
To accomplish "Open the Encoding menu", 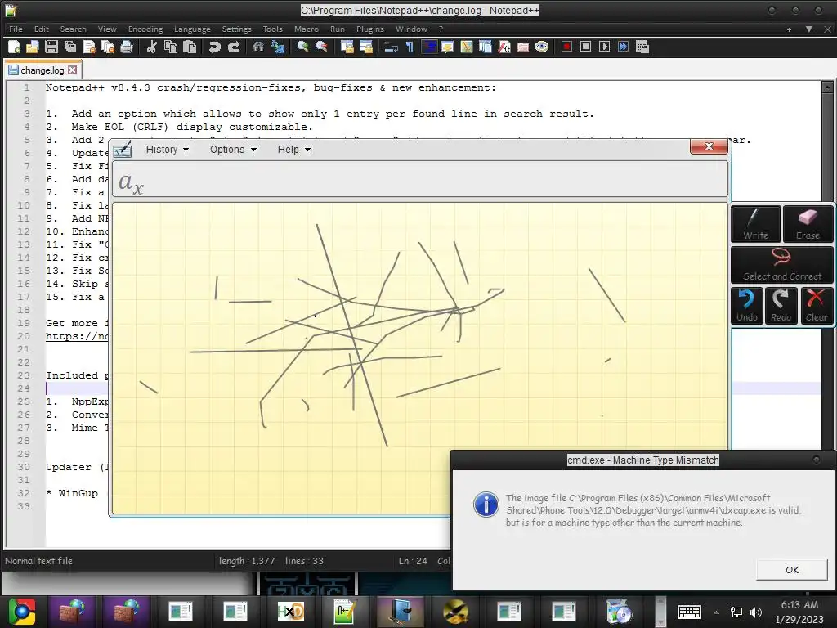I will point(145,29).
